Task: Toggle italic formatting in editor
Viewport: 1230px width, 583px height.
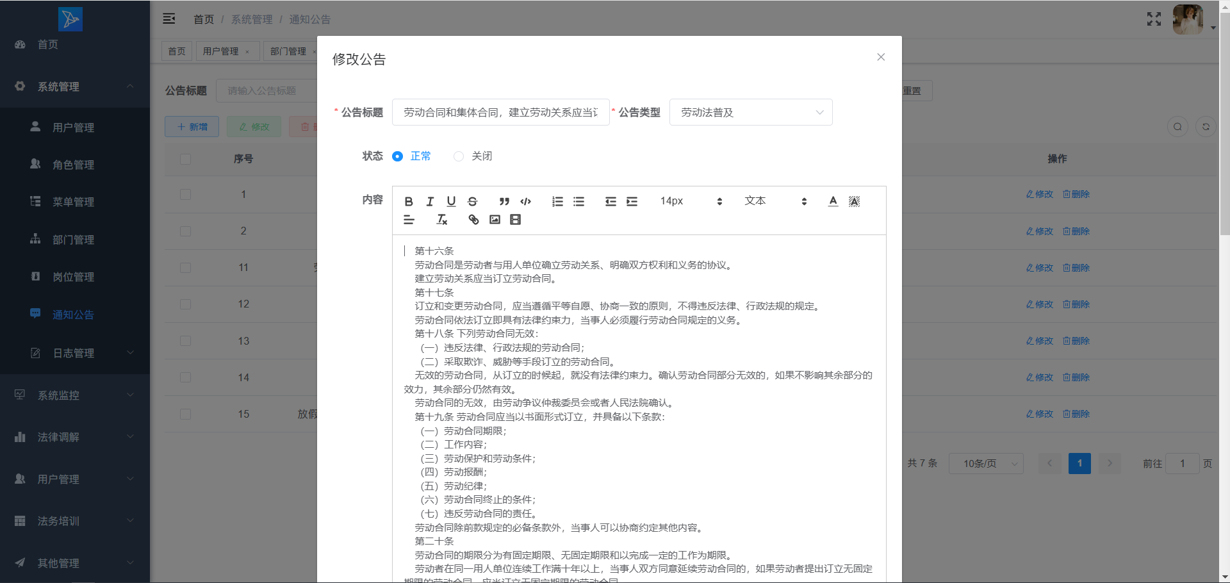Action: [430, 201]
